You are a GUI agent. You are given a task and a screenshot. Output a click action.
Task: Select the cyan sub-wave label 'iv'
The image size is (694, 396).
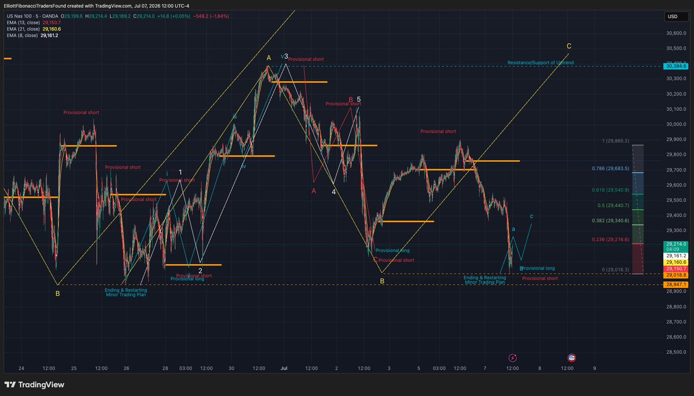point(244,166)
